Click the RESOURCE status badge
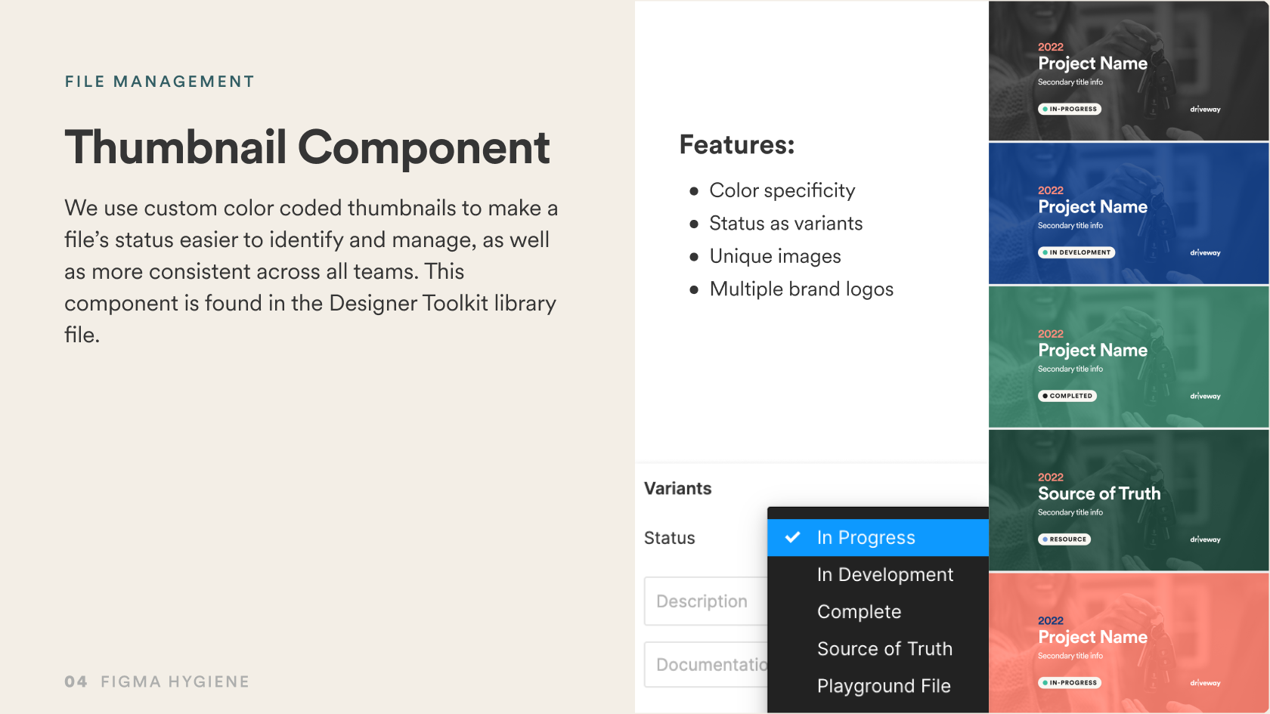 click(x=1064, y=539)
